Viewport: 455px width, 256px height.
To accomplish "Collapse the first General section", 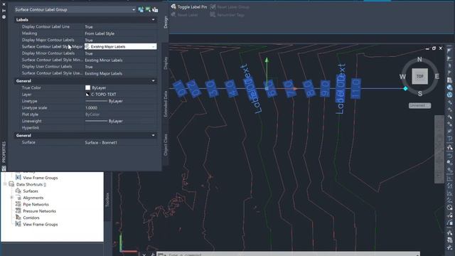I will click(154, 81).
